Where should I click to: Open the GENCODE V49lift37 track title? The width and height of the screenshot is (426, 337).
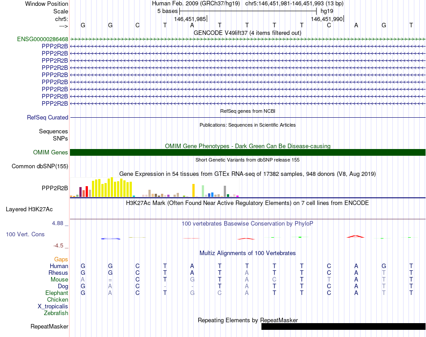(x=248, y=33)
